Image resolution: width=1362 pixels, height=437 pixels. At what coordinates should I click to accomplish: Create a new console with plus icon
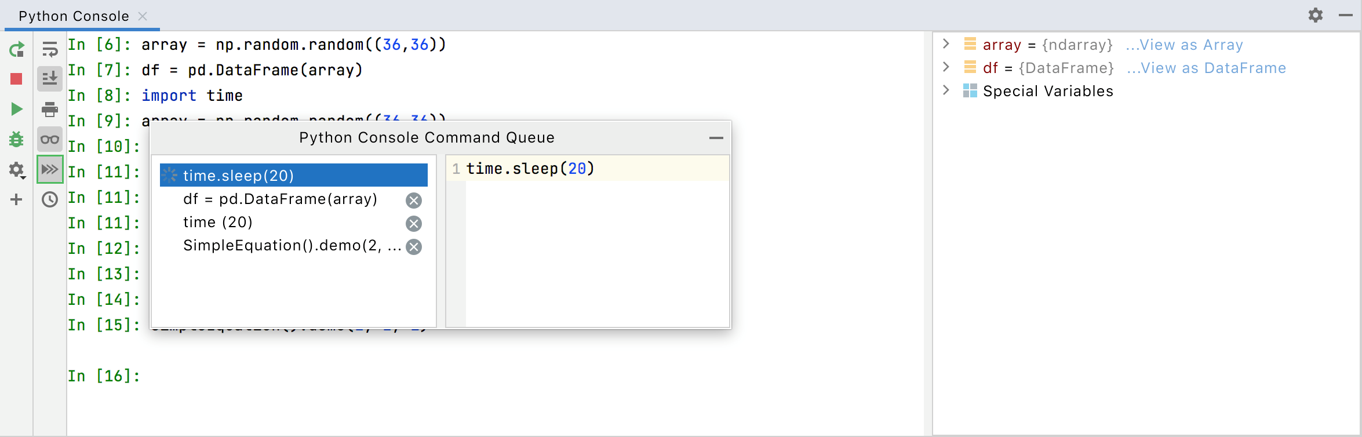coord(17,199)
